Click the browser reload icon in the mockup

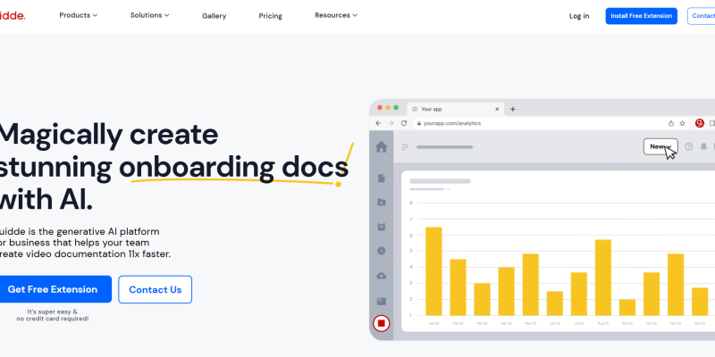tap(404, 123)
